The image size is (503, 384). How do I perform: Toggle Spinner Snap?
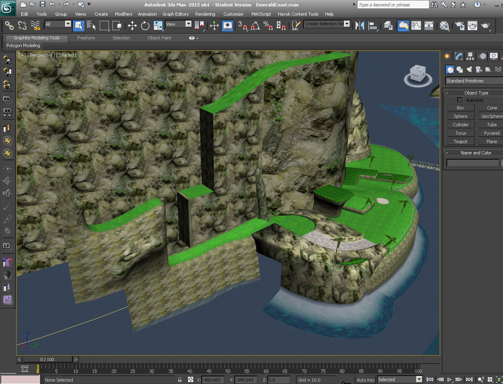(281, 25)
